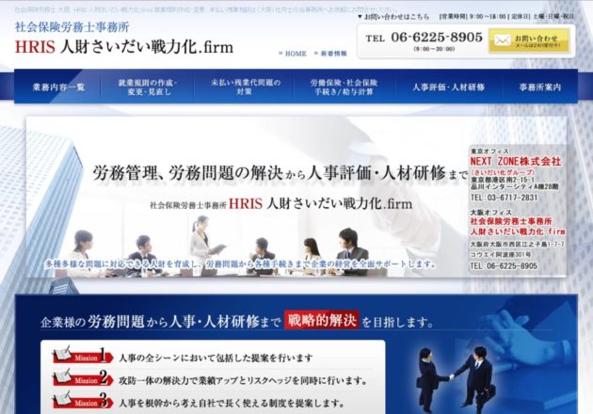Select the 就業規則の作成・変更・見直し nav item
Image resolution: width=593 pixels, height=414 pixels.
point(148,87)
